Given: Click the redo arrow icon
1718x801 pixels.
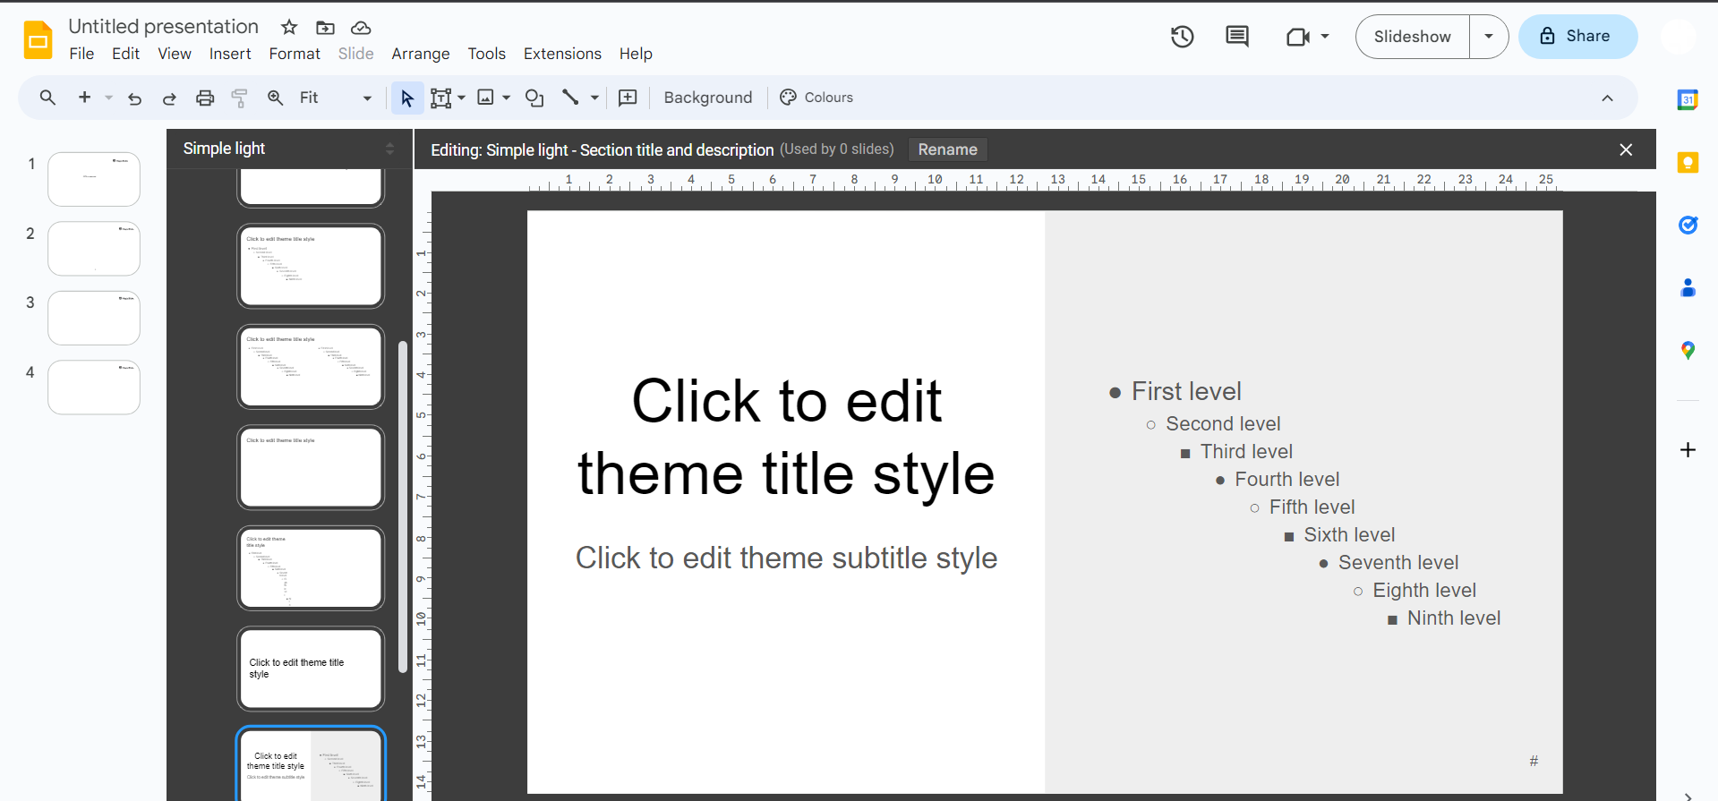Looking at the screenshot, I should tap(169, 98).
